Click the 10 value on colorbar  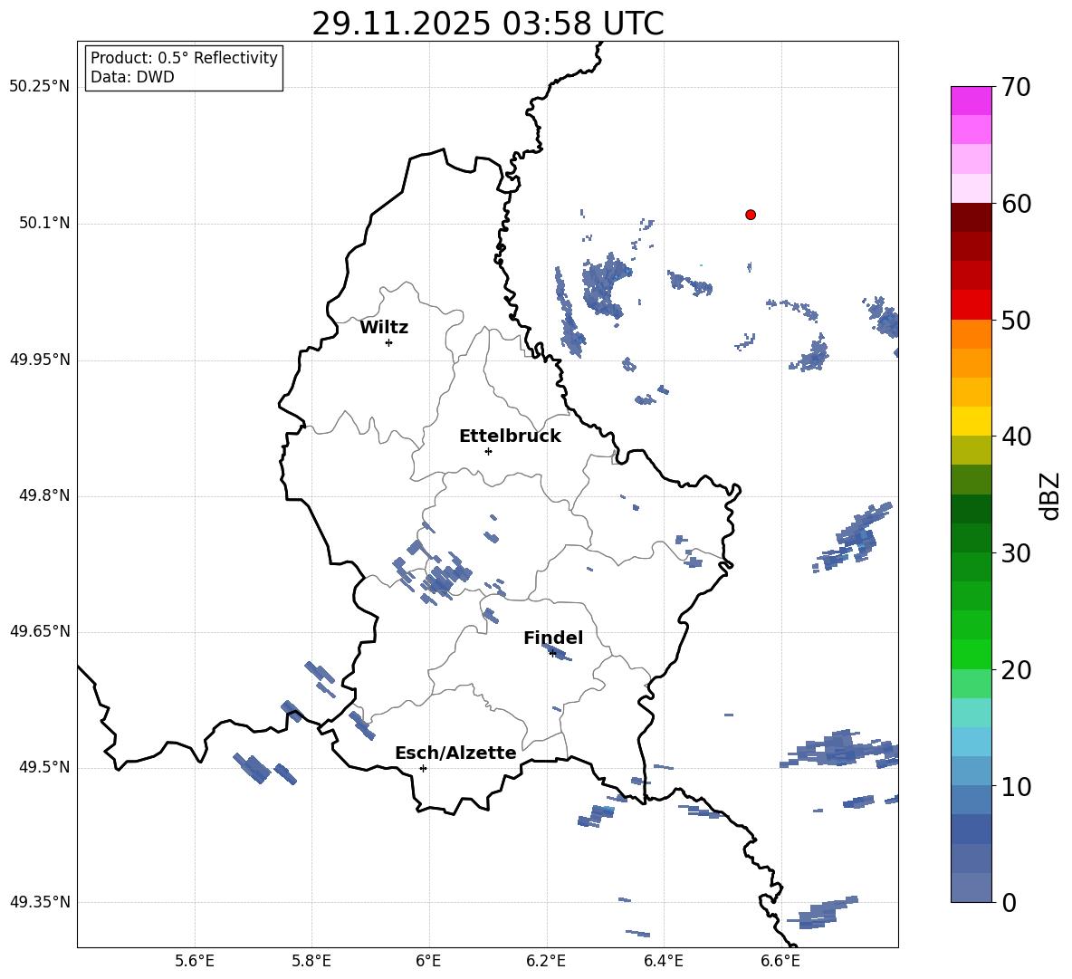pyautogui.click(x=1016, y=785)
